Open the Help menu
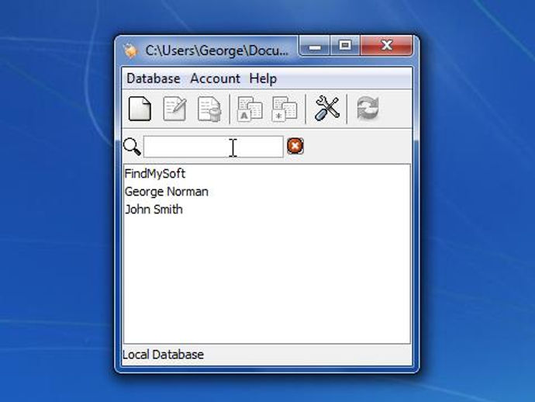The width and height of the screenshot is (535, 402). (x=263, y=78)
